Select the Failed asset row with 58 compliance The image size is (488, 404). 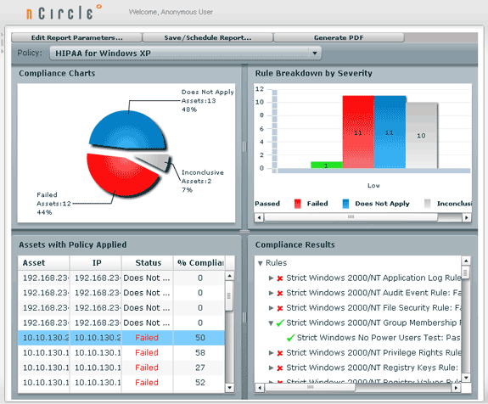click(121, 352)
